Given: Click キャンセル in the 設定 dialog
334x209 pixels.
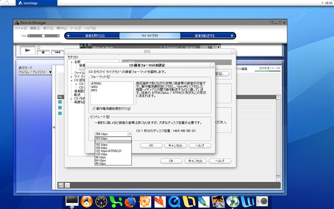Looking at the screenshot, I should coord(195,161).
